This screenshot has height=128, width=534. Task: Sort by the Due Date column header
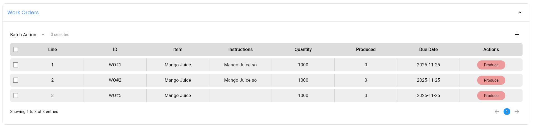point(428,49)
